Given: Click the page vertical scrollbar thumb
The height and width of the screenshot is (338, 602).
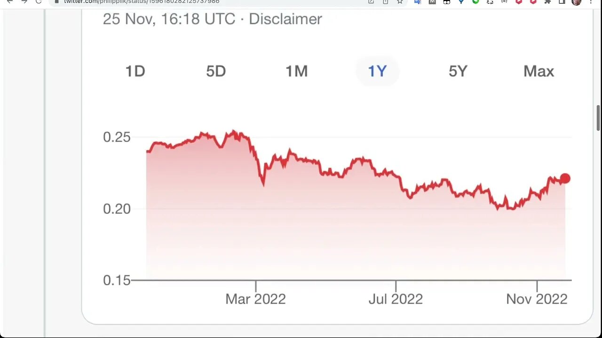Looking at the screenshot, I should (x=598, y=118).
